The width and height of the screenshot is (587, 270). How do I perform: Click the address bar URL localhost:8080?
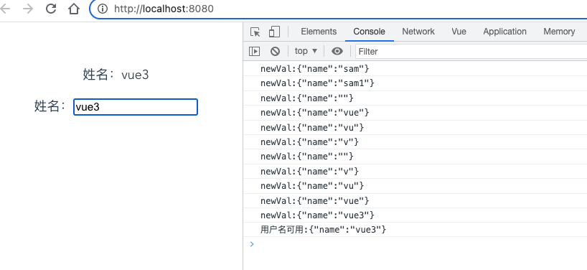pyautogui.click(x=164, y=9)
